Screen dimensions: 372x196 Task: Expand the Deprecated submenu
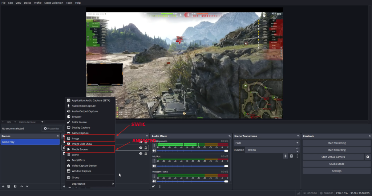(x=90, y=184)
